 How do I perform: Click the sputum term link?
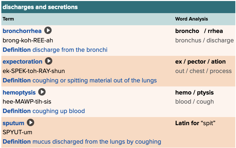click(x=13, y=123)
